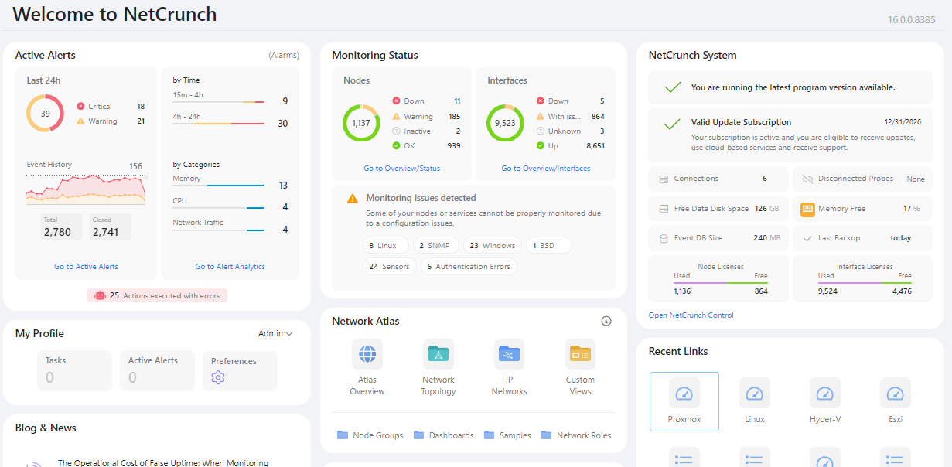Click the 2 SNMP issues chip
Screen dimensions: 952x467
point(436,245)
